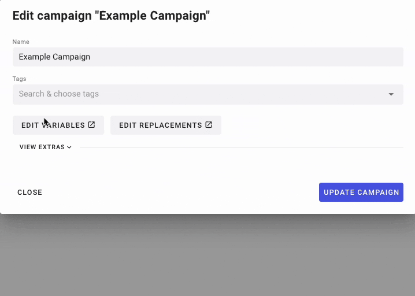Viewport: 415px width, 296px height.
Task: Click the external-link icon on Edit Replacements
Action: (x=209, y=125)
